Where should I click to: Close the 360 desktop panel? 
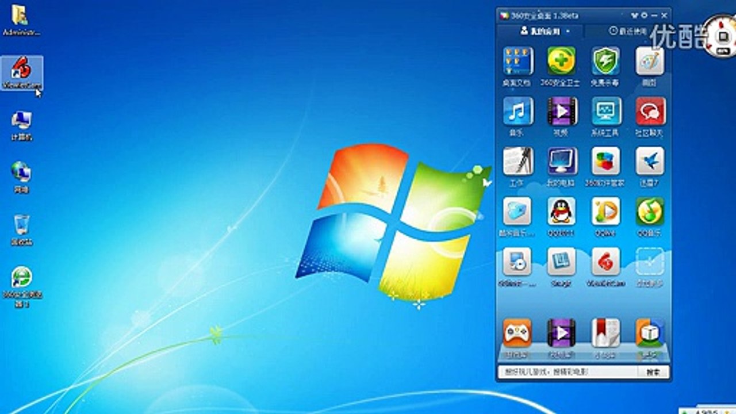664,15
